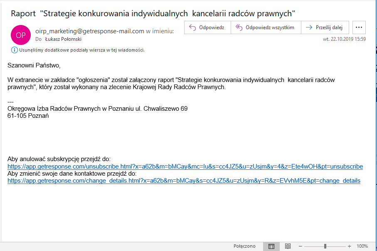Click the message subject title

point(153,13)
